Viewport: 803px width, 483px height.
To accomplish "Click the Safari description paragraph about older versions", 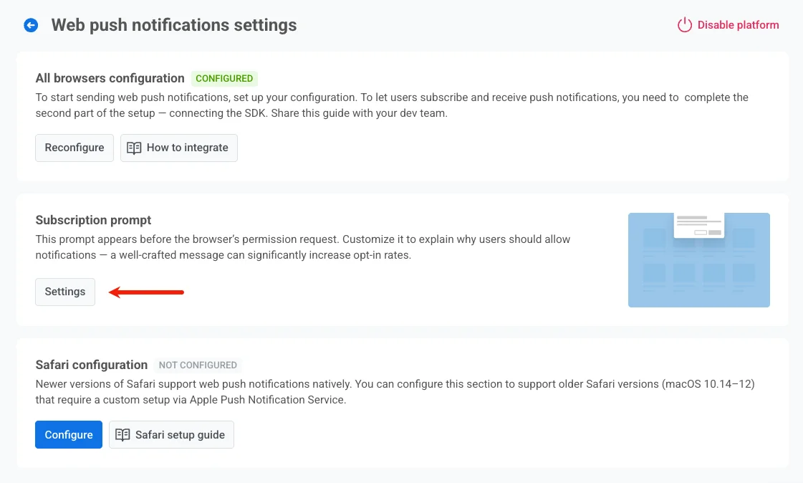I will [395, 392].
